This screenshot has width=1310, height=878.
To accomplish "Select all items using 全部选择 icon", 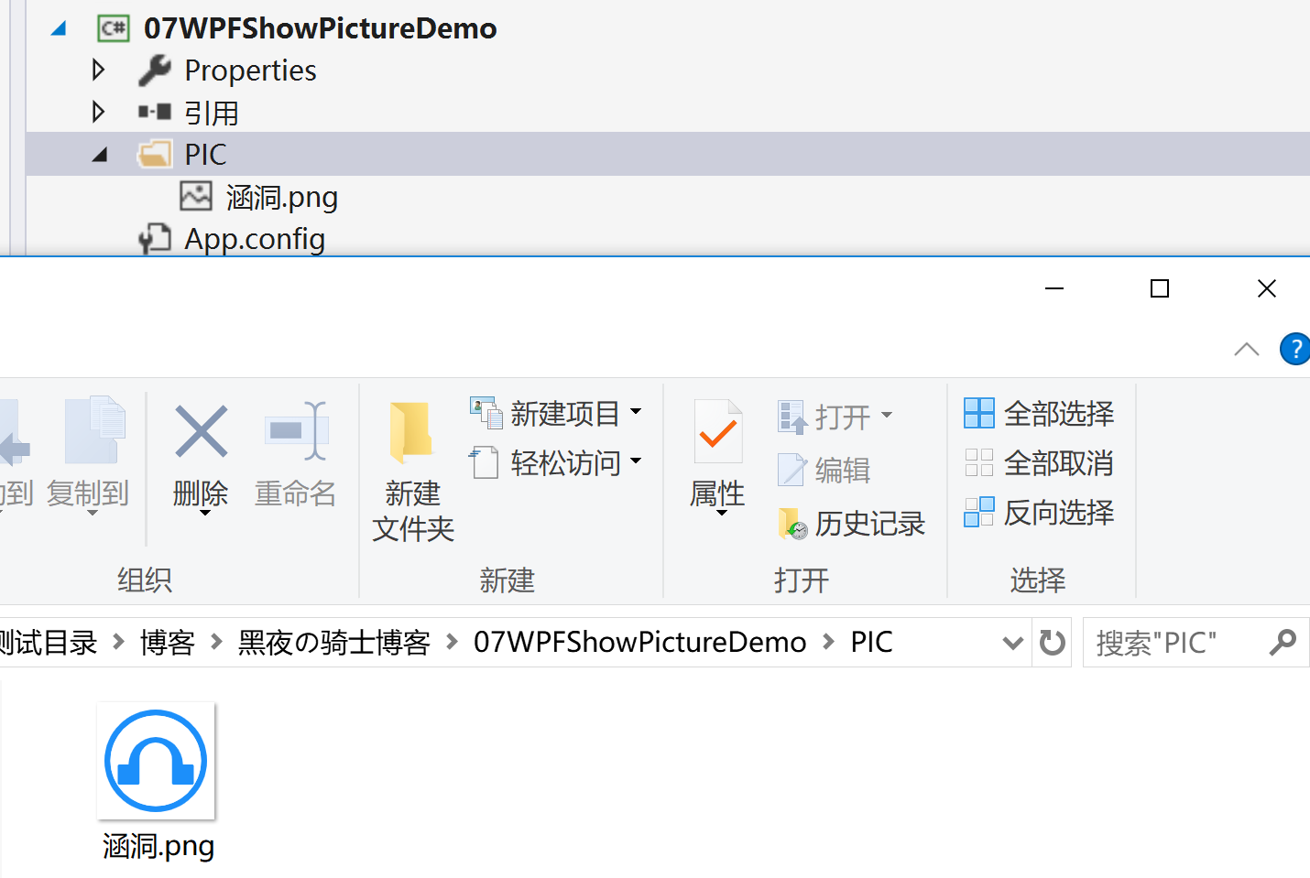I will [x=978, y=413].
